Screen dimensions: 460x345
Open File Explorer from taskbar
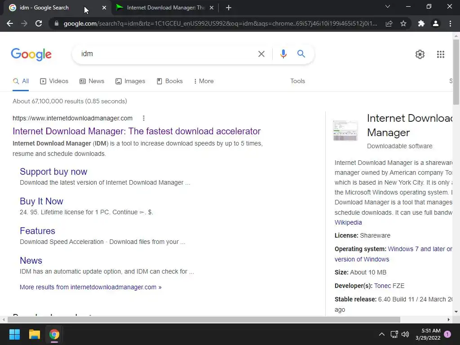click(34, 334)
